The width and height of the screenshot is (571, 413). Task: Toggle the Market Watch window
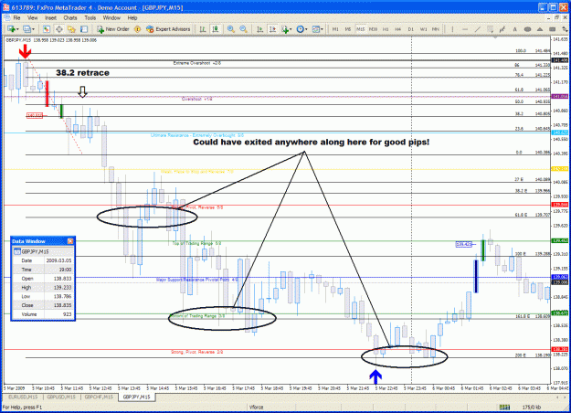(x=47, y=29)
